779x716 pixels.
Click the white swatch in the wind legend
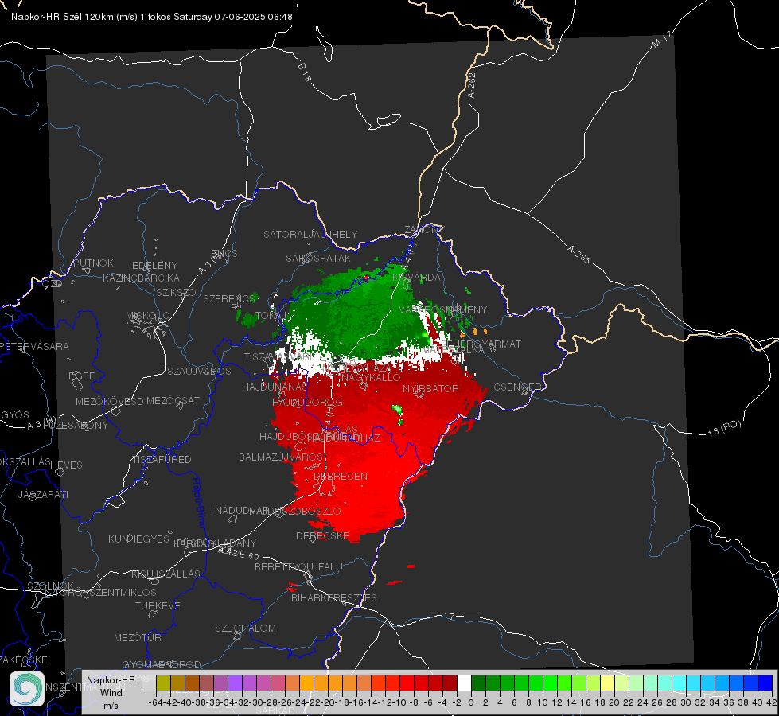point(464,683)
